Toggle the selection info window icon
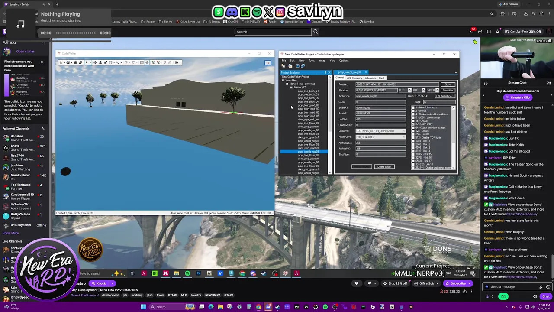 pos(142,62)
